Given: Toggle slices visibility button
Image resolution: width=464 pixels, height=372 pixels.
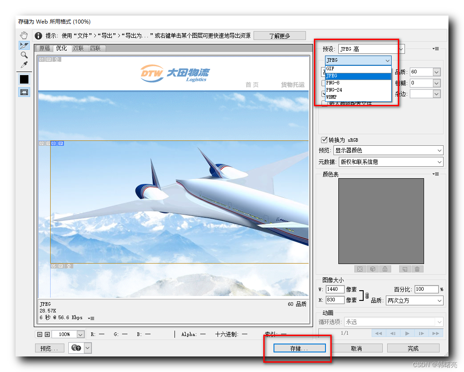Looking at the screenshot, I should coord(24,92).
